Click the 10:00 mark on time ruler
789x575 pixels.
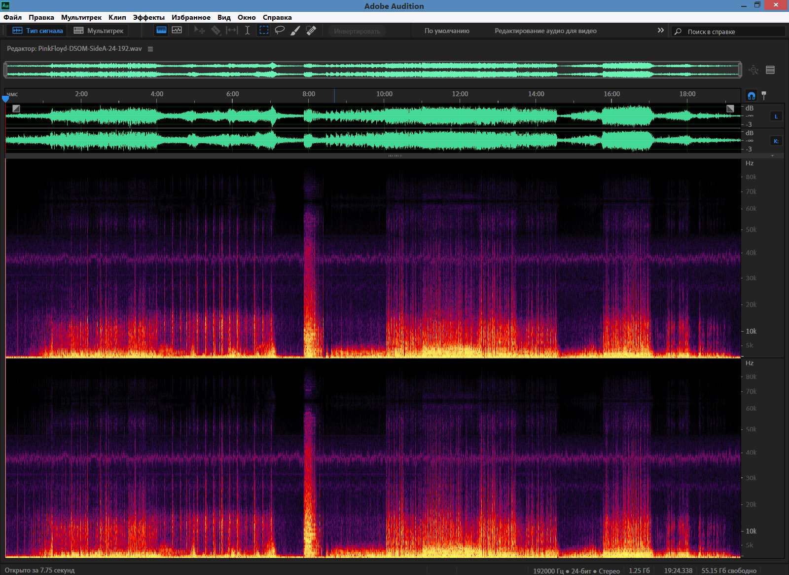[x=385, y=94]
